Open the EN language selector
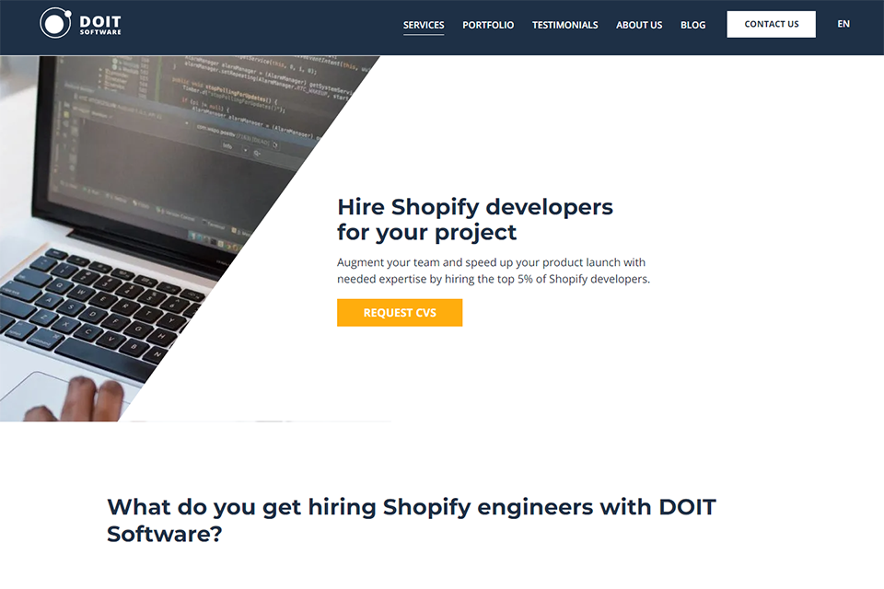 coord(843,24)
